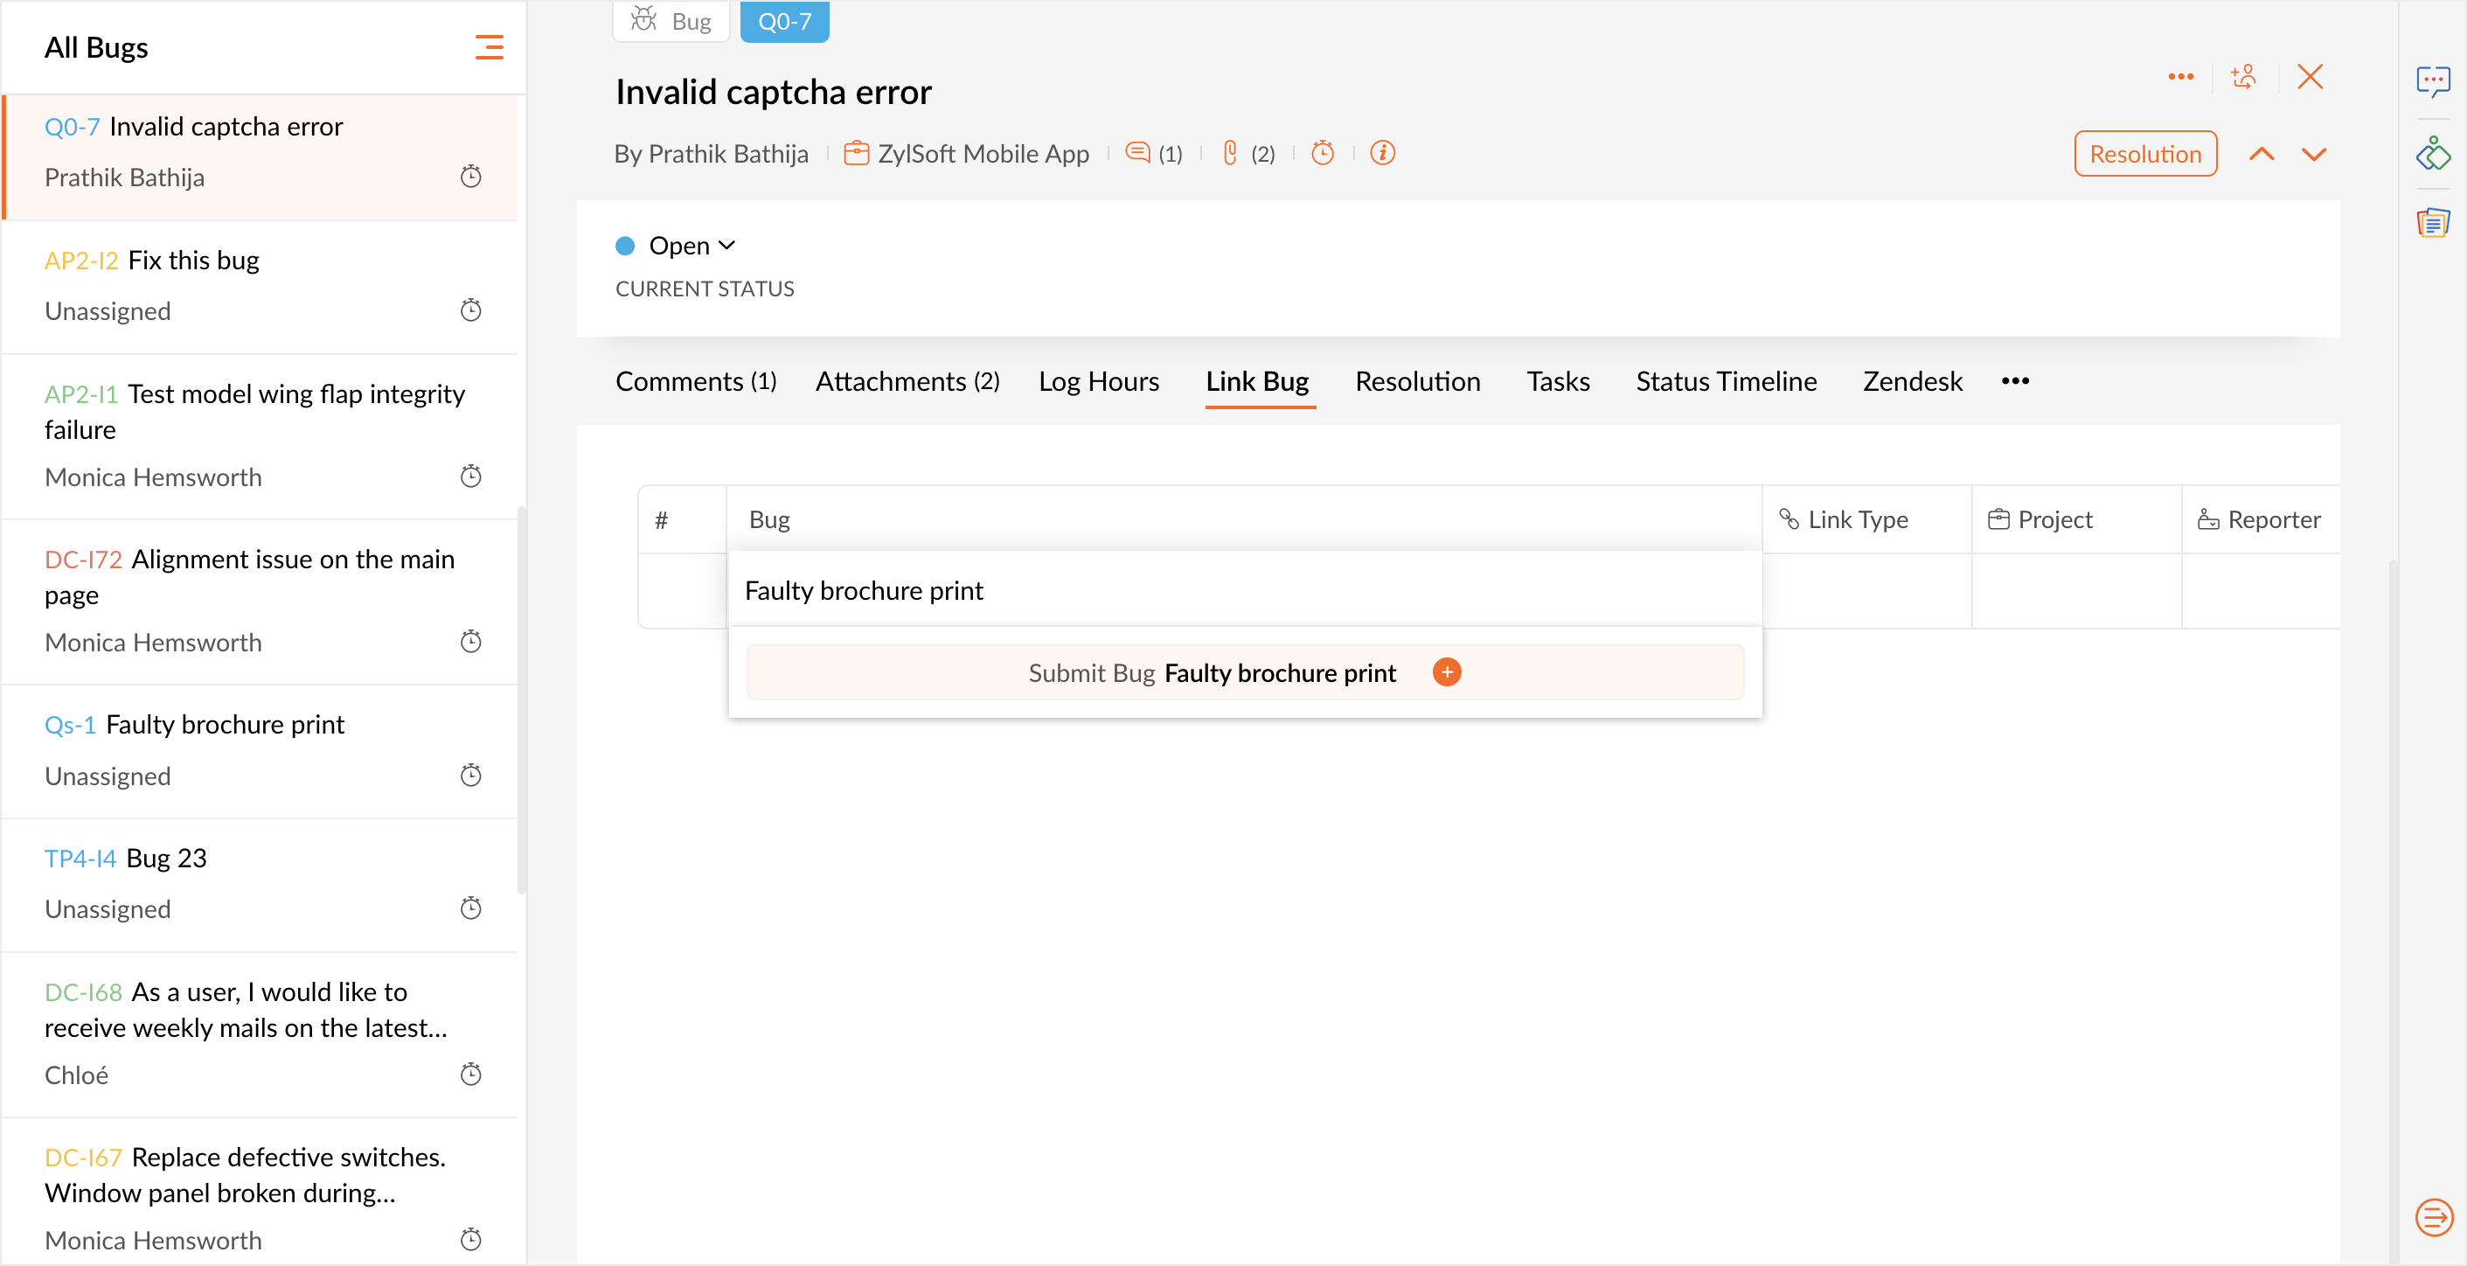Click the info icon in bug header
The height and width of the screenshot is (1266, 2467).
(1382, 153)
